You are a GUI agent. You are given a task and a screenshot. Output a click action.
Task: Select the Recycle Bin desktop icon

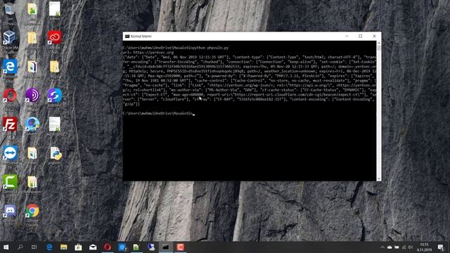point(10,9)
